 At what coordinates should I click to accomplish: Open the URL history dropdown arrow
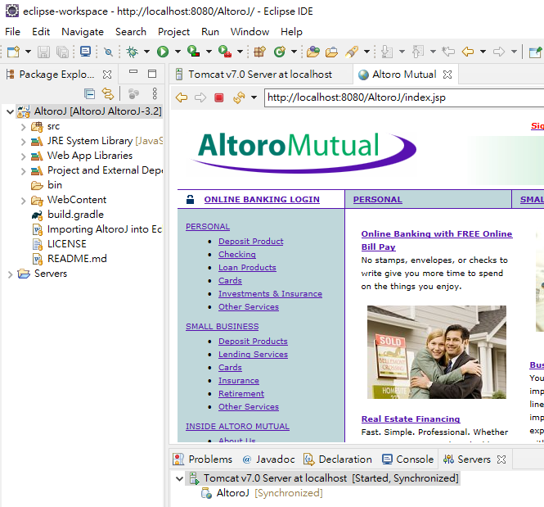pyautogui.click(x=254, y=97)
